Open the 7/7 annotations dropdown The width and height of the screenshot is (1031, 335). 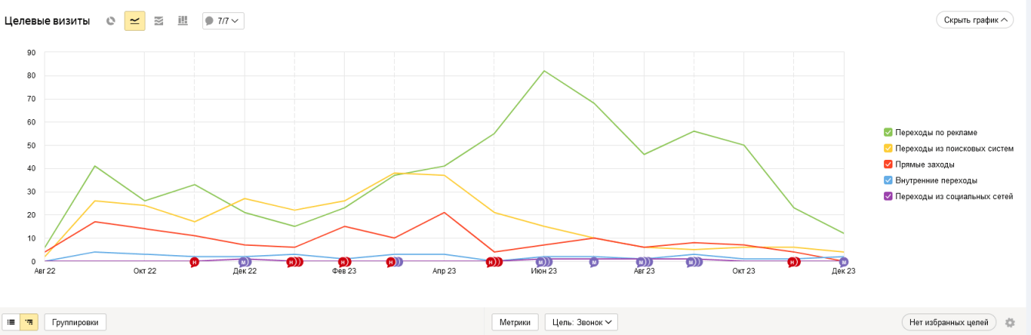[222, 21]
